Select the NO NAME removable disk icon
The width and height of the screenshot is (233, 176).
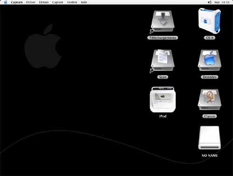209,138
